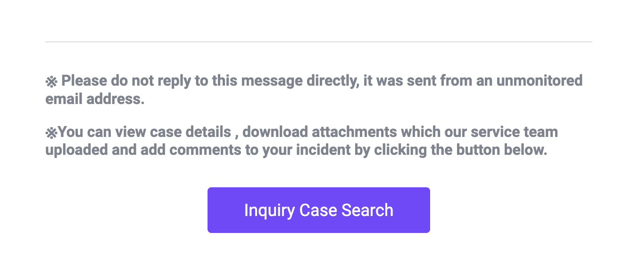Screen dimensions: 632x256
Task: Click the word "clicking" in the second notice
Action: (x=404, y=150)
